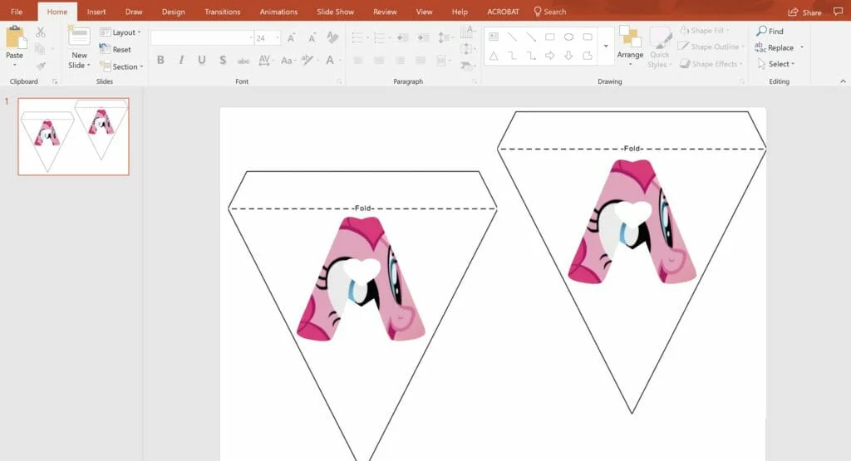Align text right
Screen dimensions: 851x461
click(400, 61)
